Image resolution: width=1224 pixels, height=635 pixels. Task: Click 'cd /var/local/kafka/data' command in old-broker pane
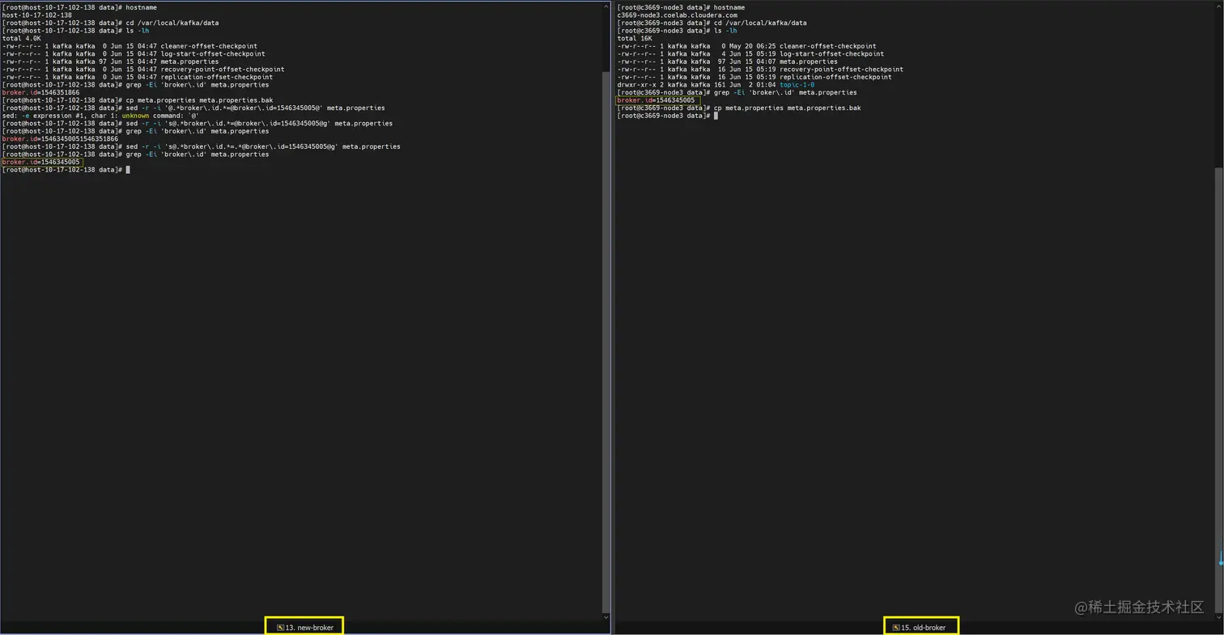760,23
